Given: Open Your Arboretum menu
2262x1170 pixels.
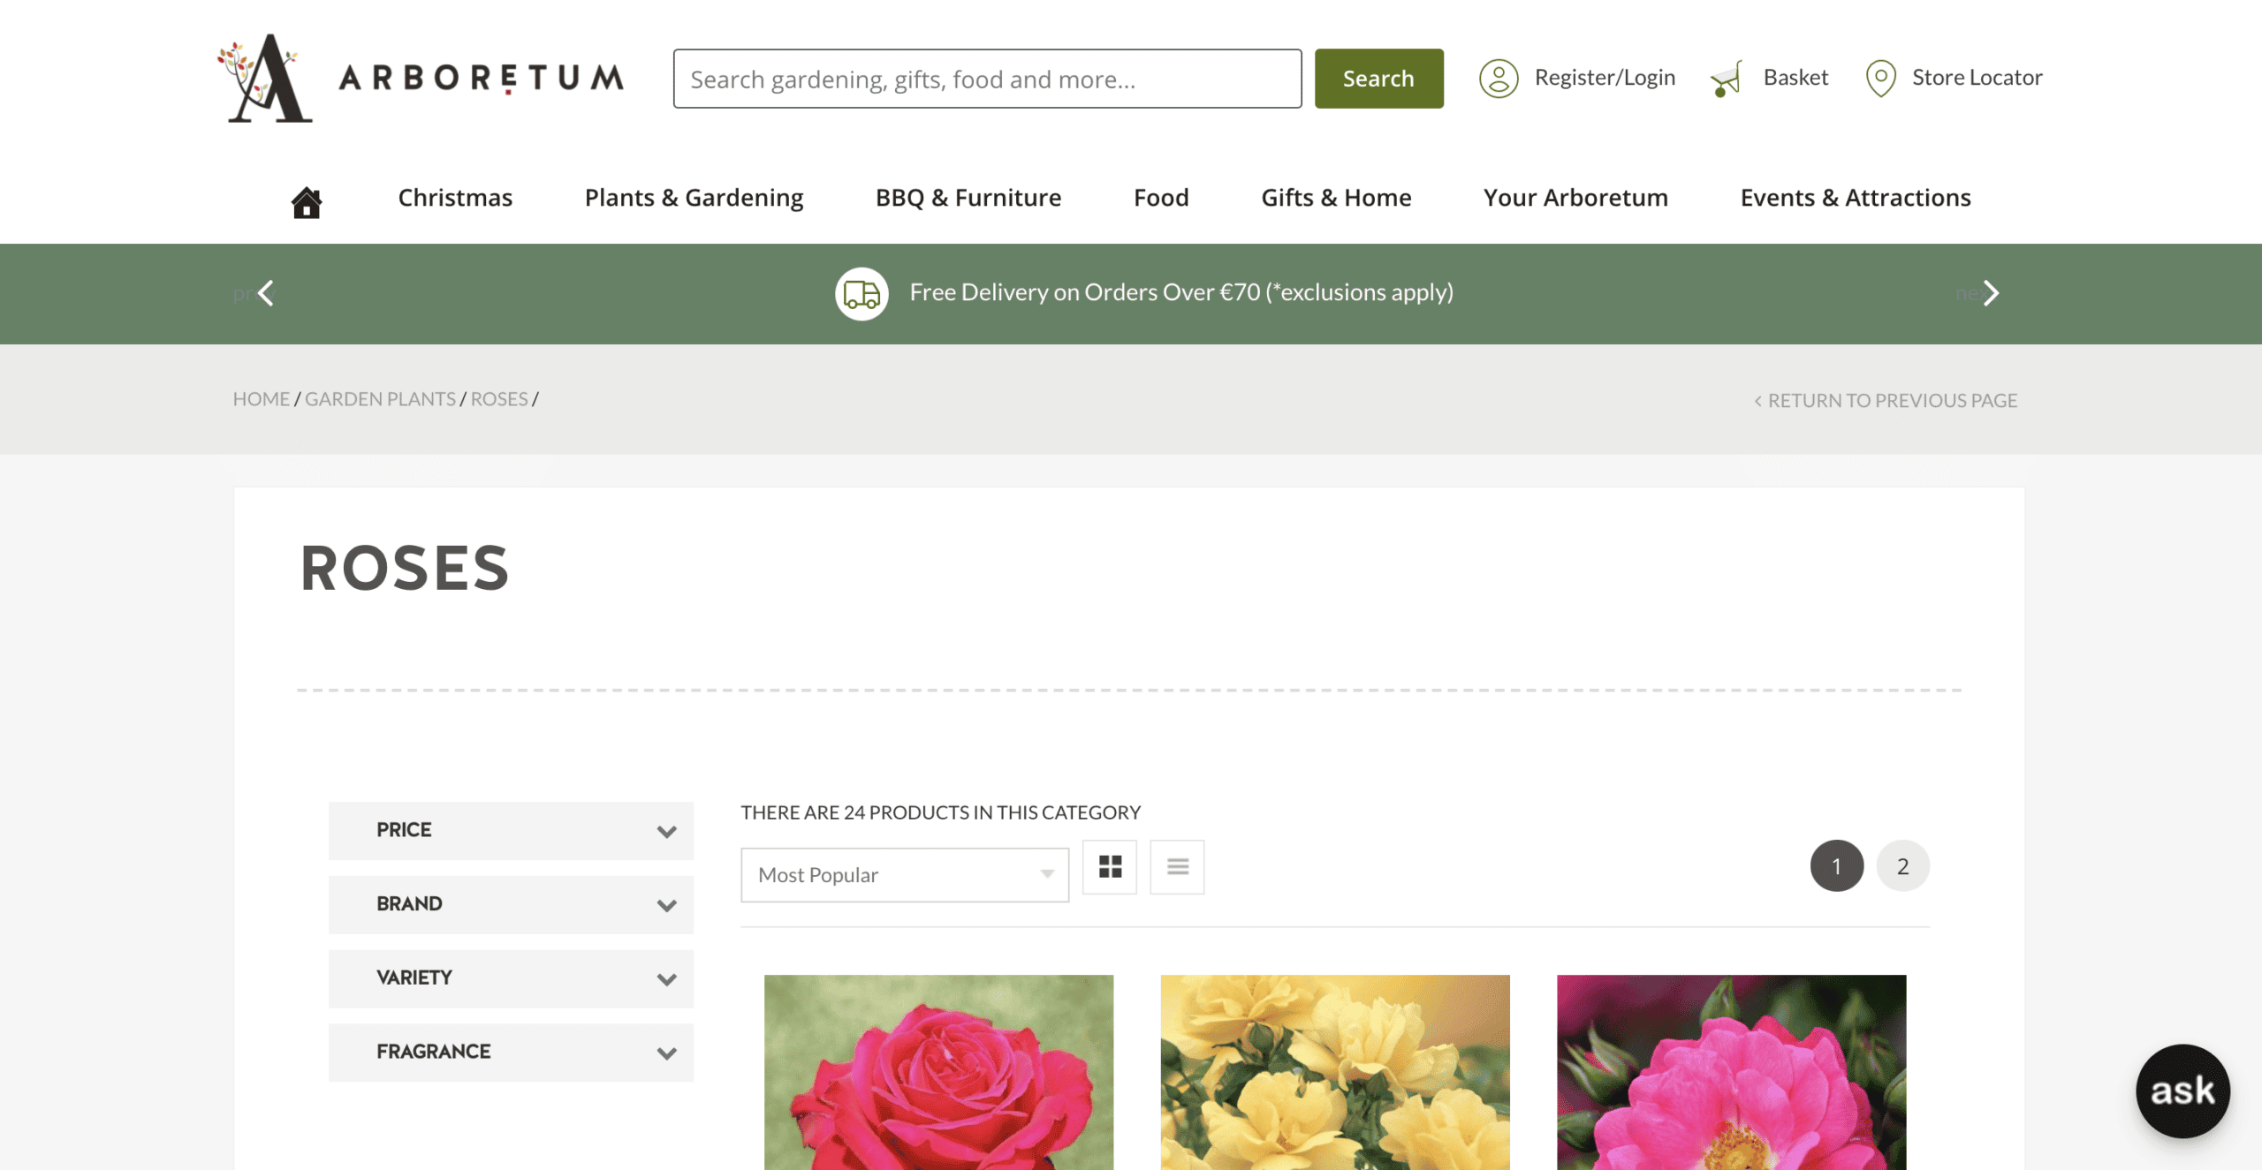Looking at the screenshot, I should [x=1575, y=198].
